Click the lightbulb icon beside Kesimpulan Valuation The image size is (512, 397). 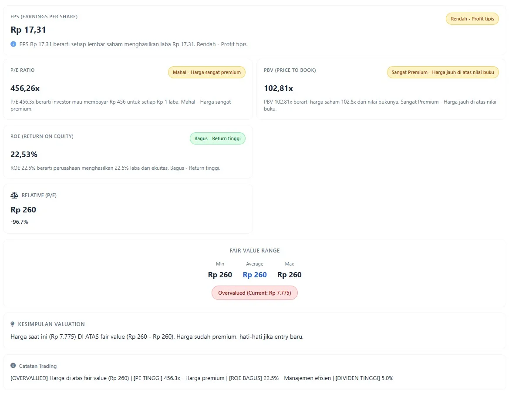pyautogui.click(x=13, y=324)
